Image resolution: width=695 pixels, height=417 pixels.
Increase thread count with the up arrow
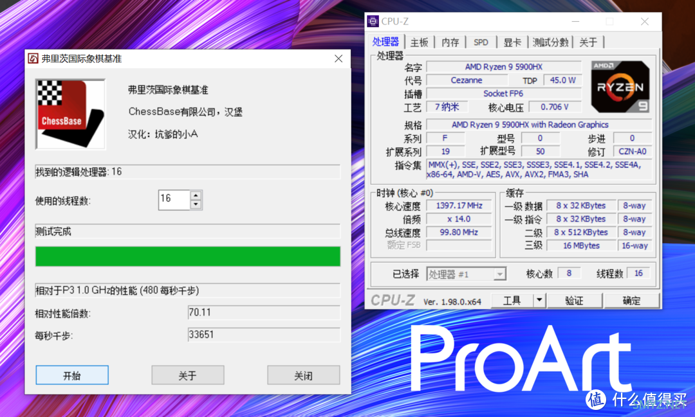[196, 195]
